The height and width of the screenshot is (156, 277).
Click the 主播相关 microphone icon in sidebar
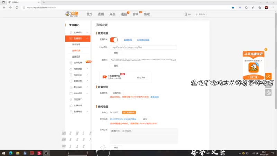click(71, 32)
